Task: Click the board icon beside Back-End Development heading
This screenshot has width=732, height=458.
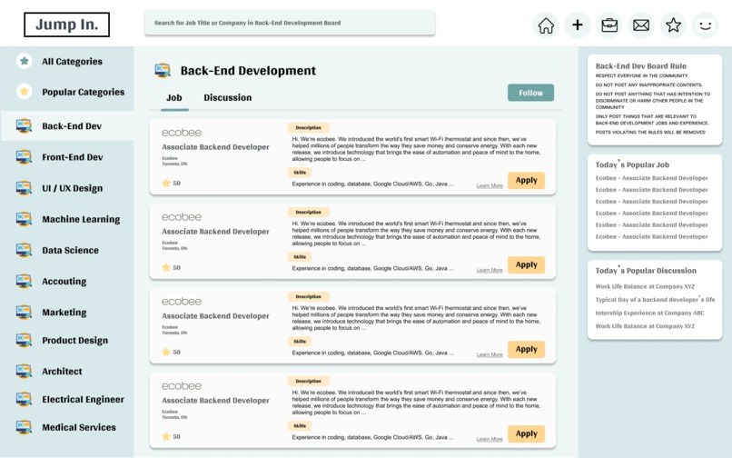Action: 163,71
